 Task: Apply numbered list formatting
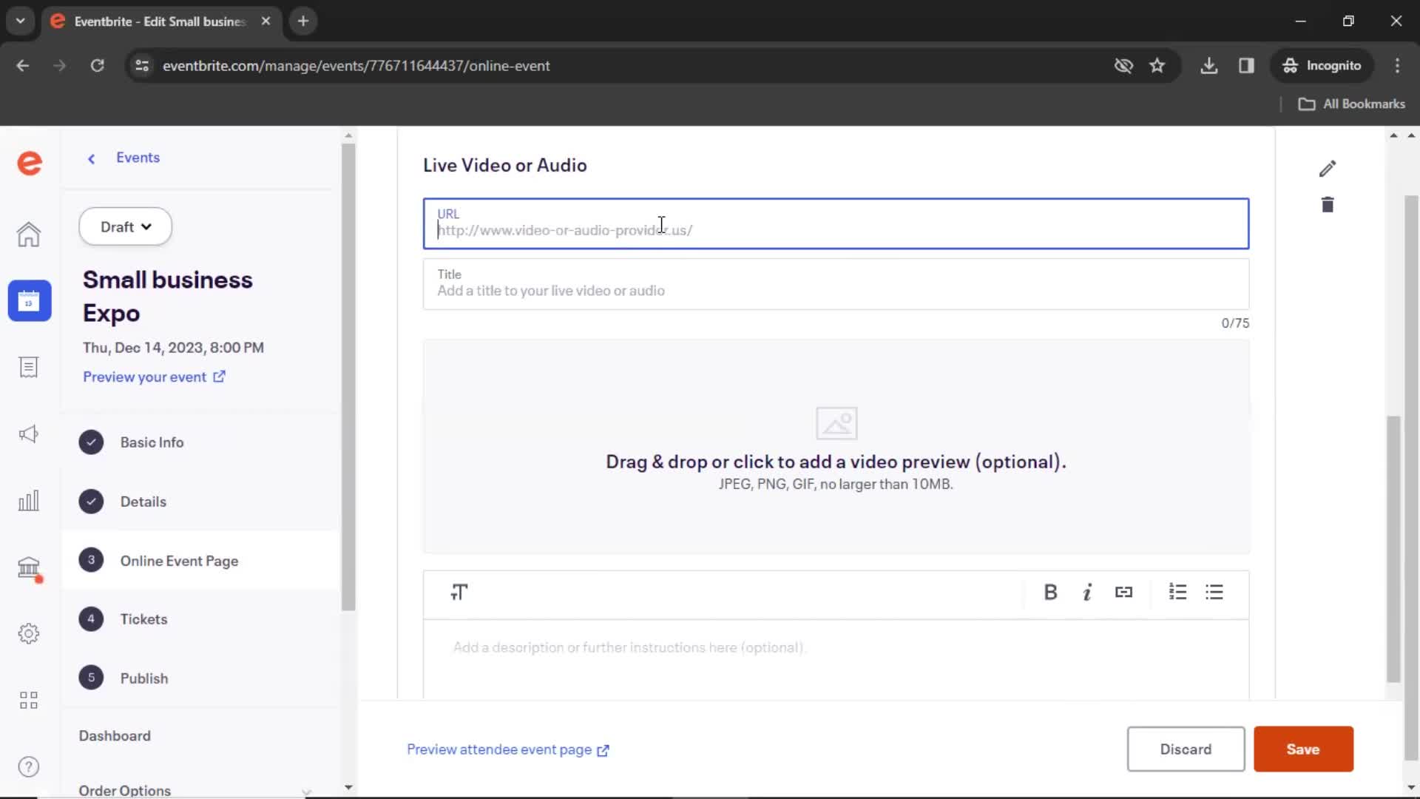(1177, 593)
